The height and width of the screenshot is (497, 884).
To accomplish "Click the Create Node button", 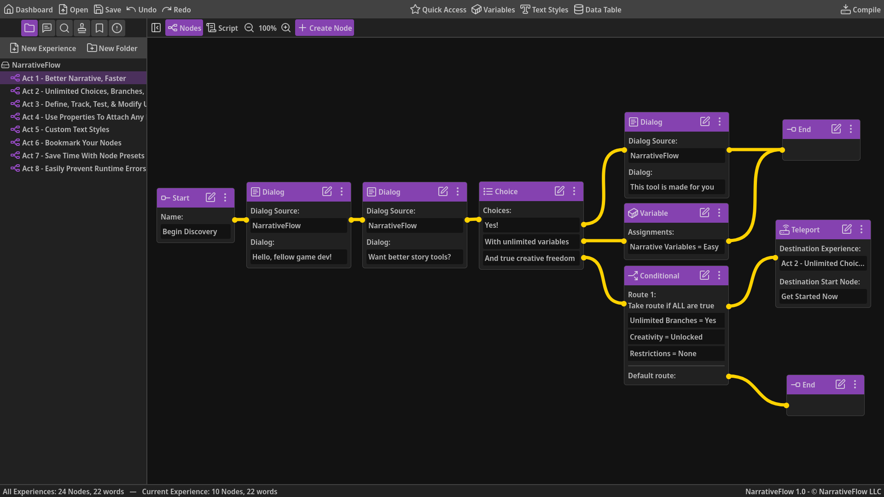I will [x=324, y=28].
